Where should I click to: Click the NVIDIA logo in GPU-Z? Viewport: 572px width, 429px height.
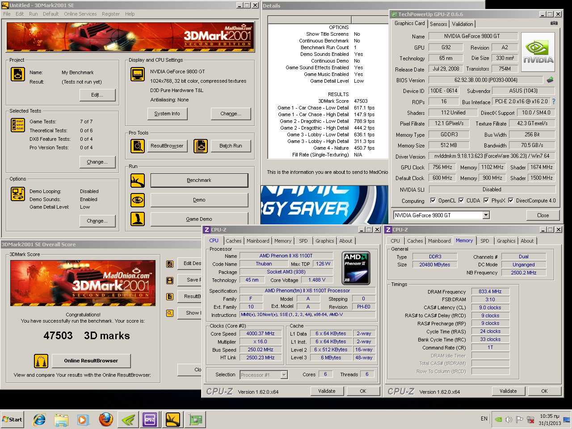click(538, 52)
